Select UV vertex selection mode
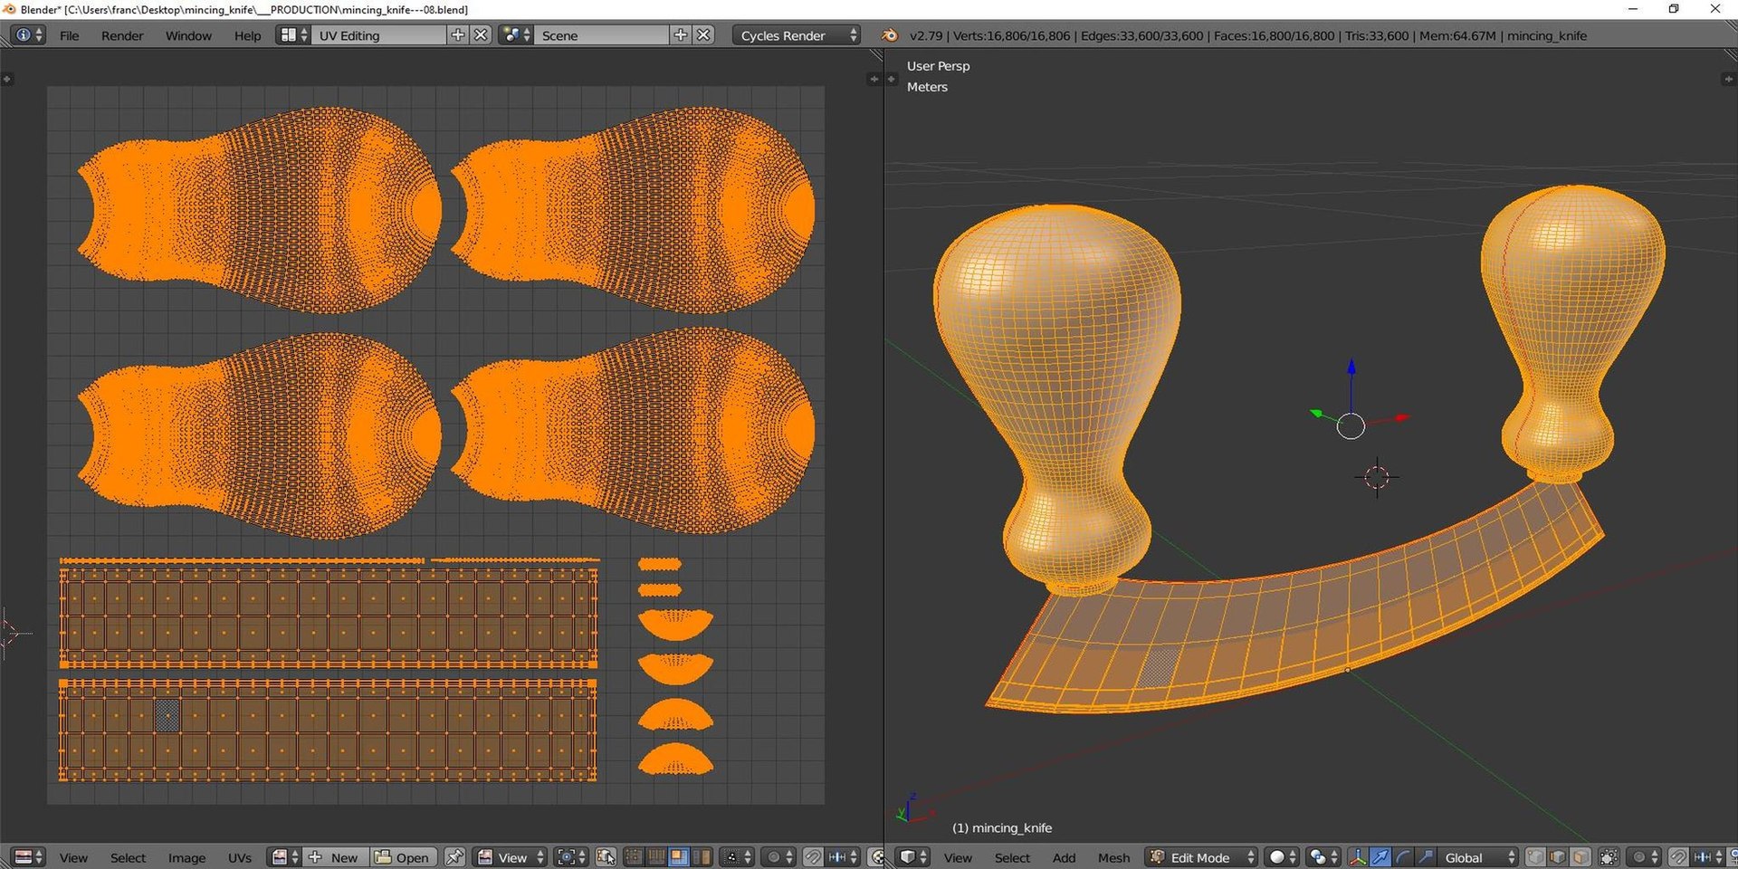1738x869 pixels. pos(634,857)
